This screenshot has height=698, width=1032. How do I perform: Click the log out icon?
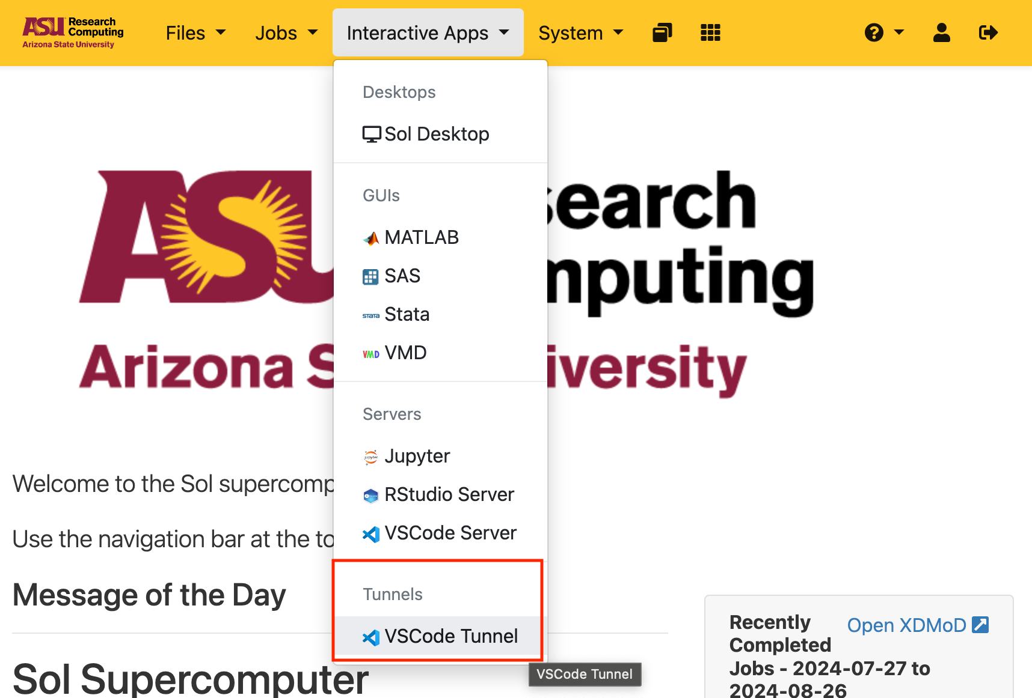(988, 32)
